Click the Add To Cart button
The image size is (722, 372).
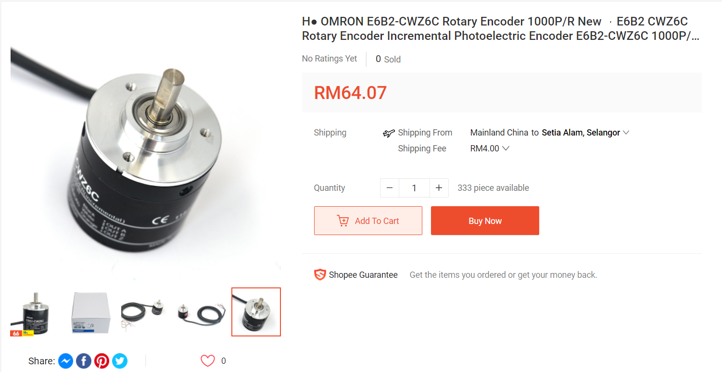click(x=368, y=221)
